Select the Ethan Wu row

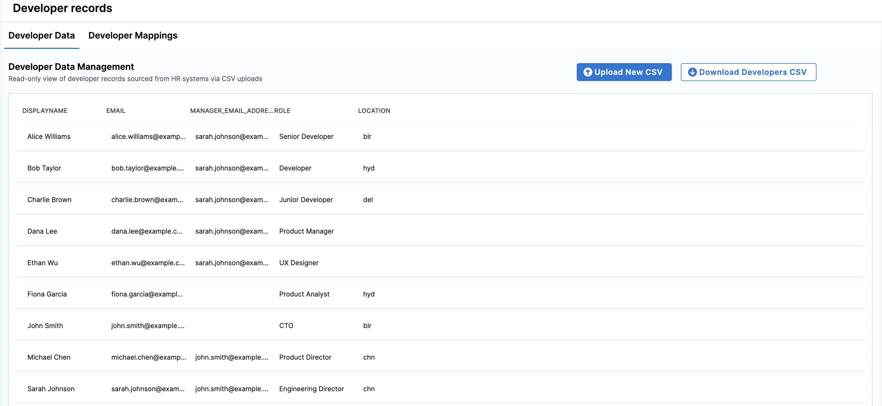tap(43, 263)
